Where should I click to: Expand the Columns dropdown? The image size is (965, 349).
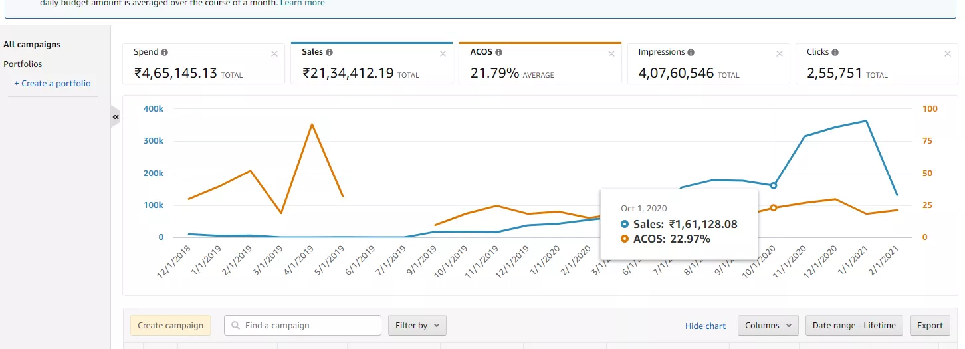point(768,326)
